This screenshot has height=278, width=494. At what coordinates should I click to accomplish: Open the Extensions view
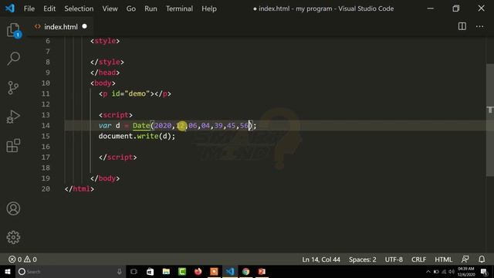pos(13,146)
